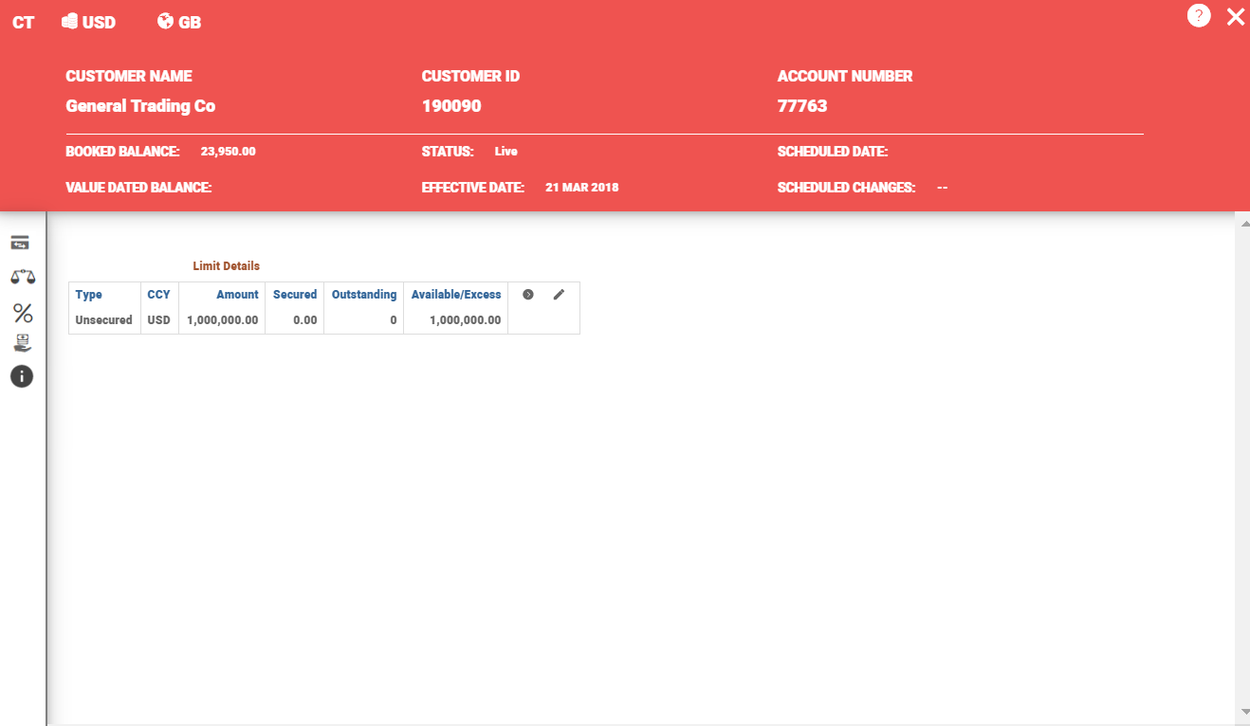Open the percent interest sidebar icon
Viewport: 1250px width, 726px height.
pos(22,313)
